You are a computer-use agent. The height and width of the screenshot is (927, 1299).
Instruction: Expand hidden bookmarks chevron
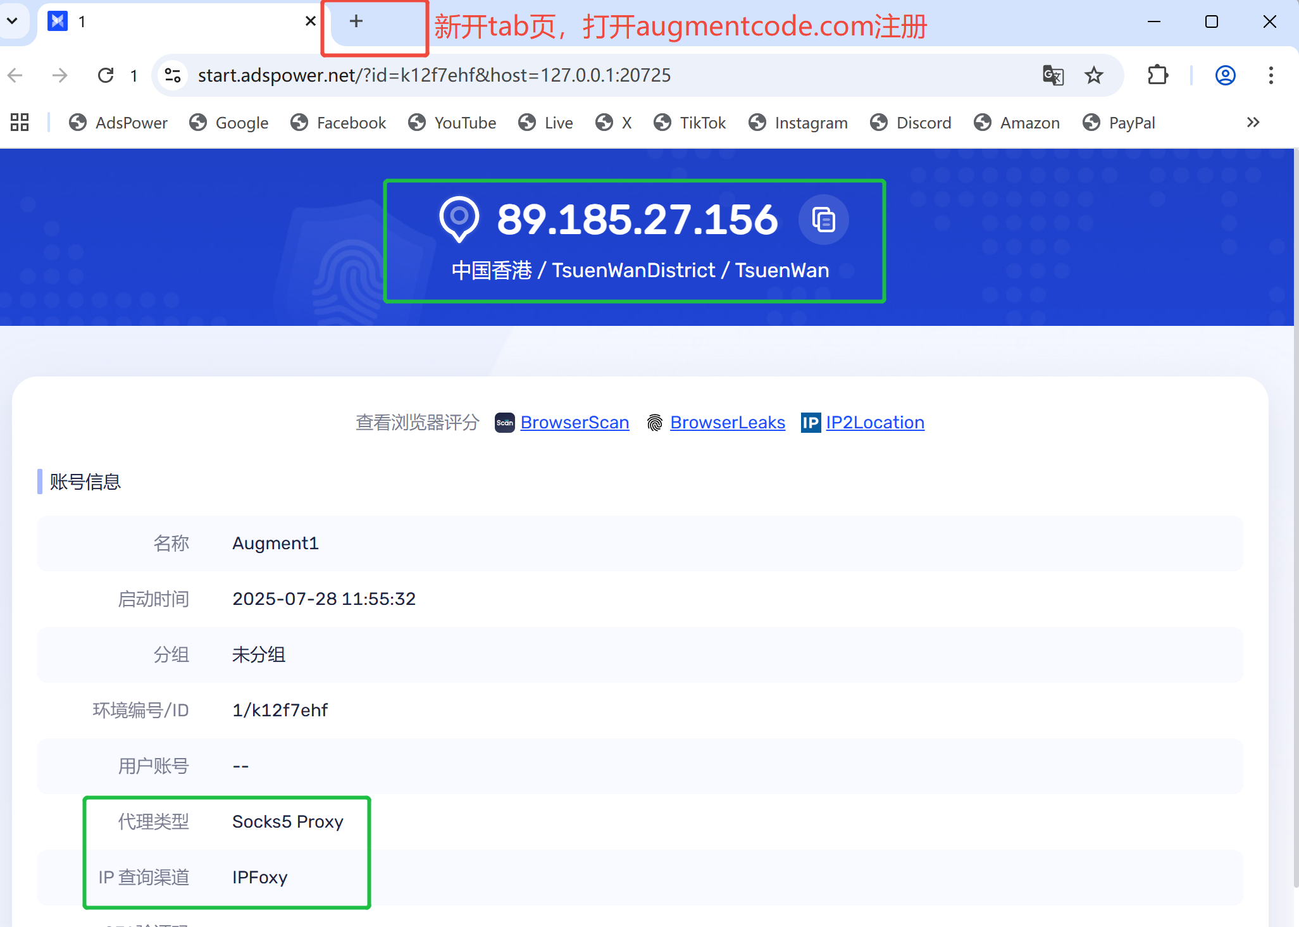click(x=1253, y=122)
